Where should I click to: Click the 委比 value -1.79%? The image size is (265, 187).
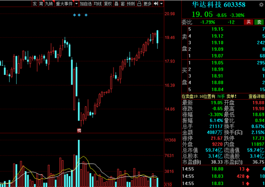(207, 22)
